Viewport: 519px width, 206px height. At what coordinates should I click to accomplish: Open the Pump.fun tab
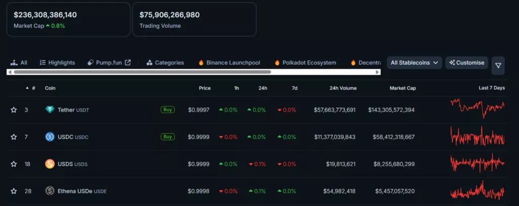(x=109, y=63)
